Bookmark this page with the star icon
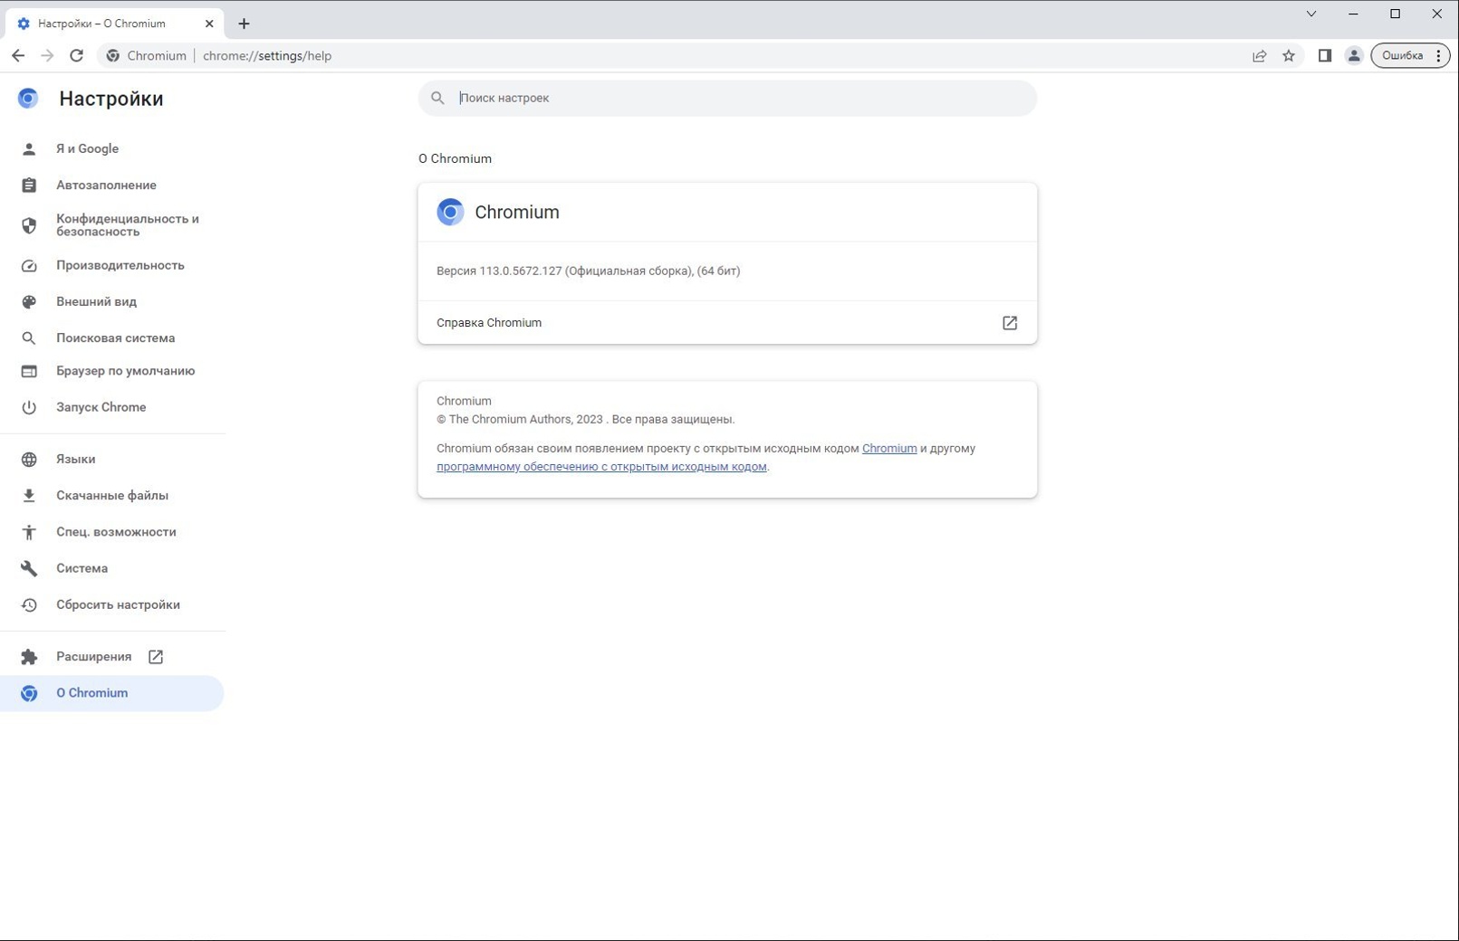The height and width of the screenshot is (941, 1459). click(1289, 55)
